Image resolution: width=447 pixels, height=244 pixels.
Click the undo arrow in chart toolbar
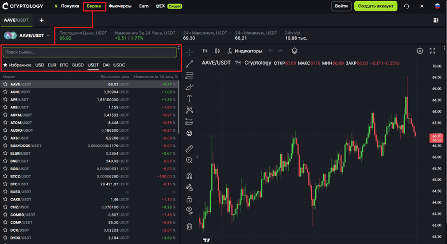click(x=271, y=51)
